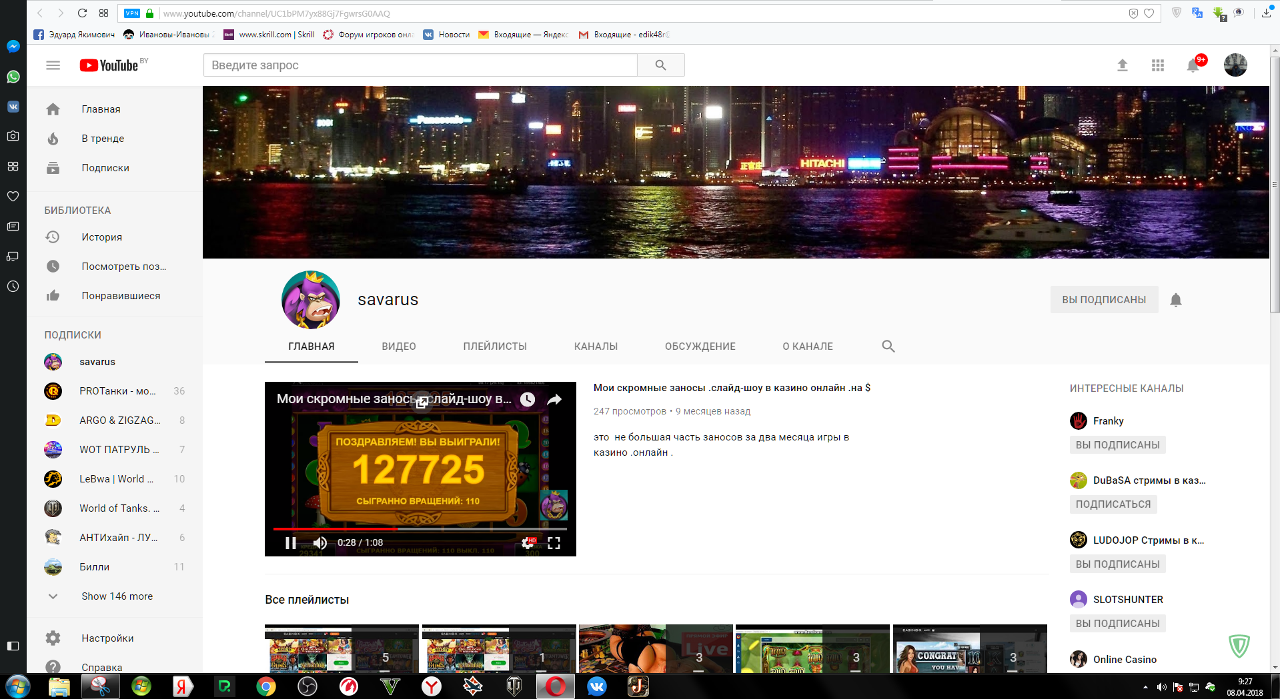The width and height of the screenshot is (1280, 699).
Task: Unsubscribe via the ВЫ ПОДПИСАНЫ button for savarus
Action: click(1103, 300)
